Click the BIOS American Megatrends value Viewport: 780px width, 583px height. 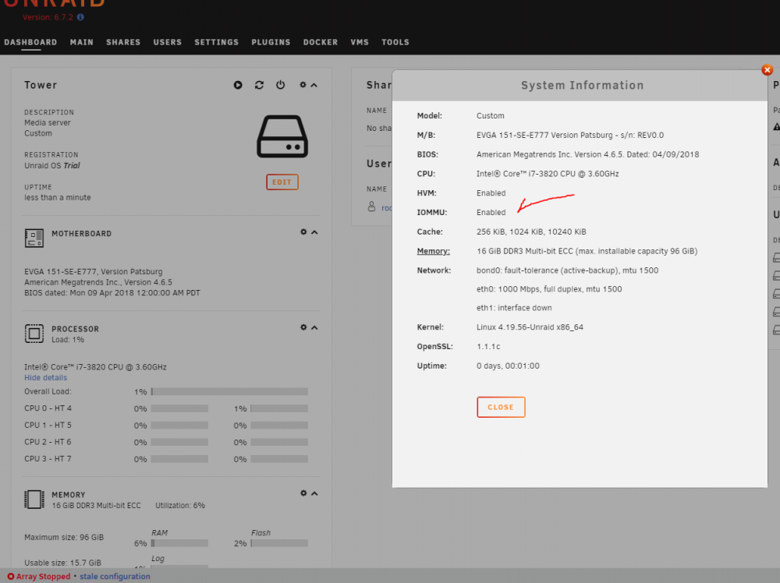588,154
